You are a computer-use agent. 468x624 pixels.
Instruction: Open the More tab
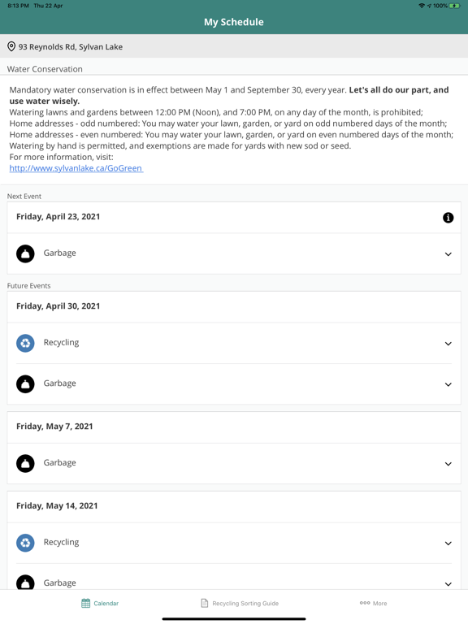(x=373, y=604)
